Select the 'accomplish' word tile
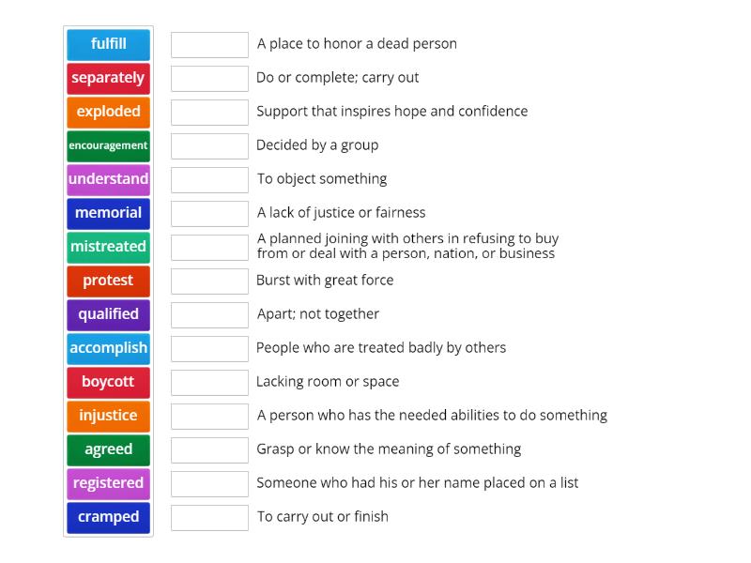This screenshot has height=563, width=751. [108, 348]
